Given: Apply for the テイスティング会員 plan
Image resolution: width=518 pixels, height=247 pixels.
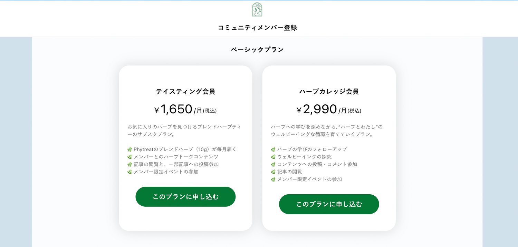Looking at the screenshot, I should pyautogui.click(x=185, y=197).
